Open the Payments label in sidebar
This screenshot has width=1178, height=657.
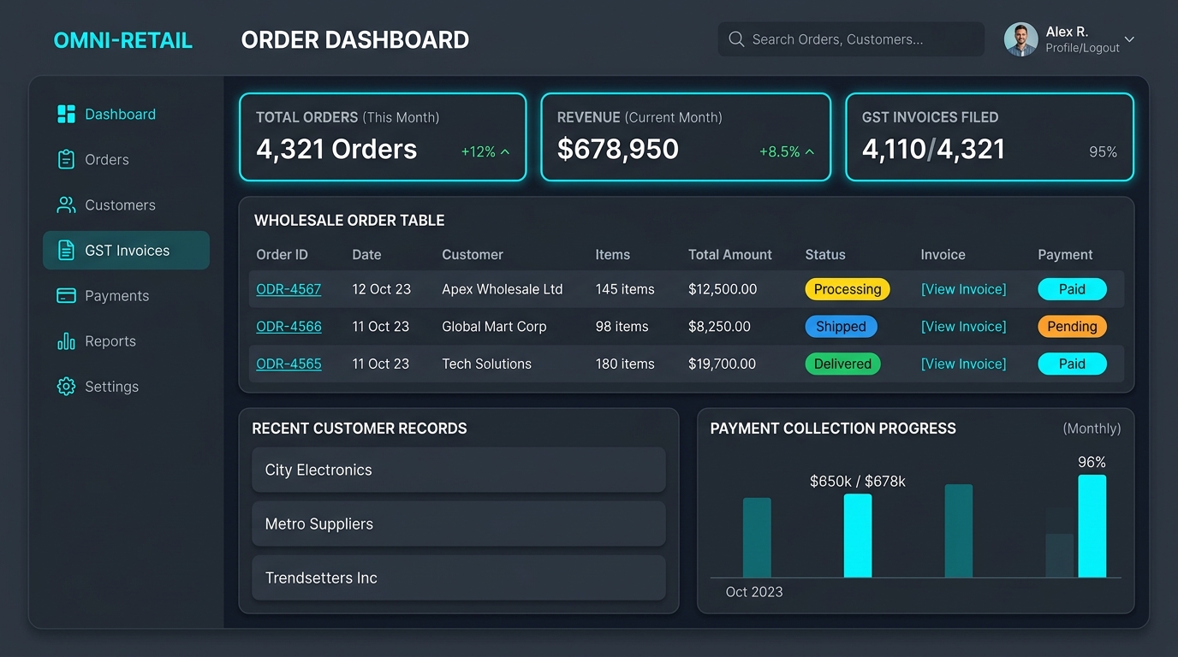click(117, 295)
